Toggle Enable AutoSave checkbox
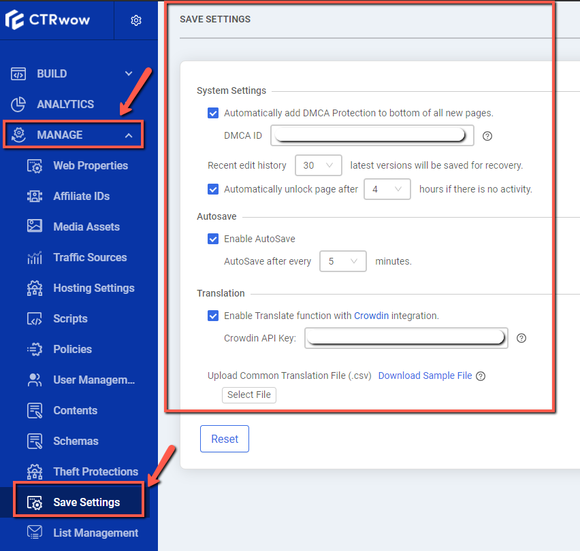Viewport: 580px width, 551px height. (213, 239)
